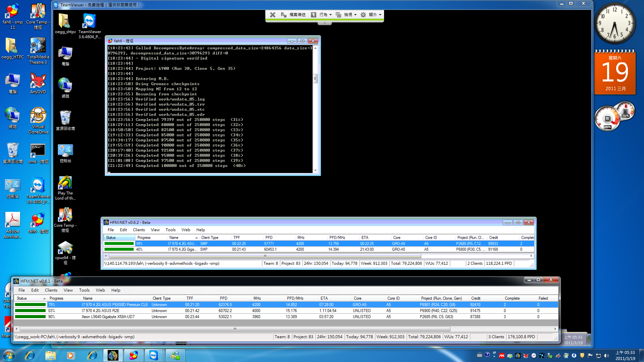Viewport: 644px width, 362px height.
Task: Sort by PPD column in HFM.NET v0.6.2
Action: click(278, 238)
